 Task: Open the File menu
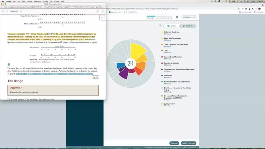[x=14, y=1]
